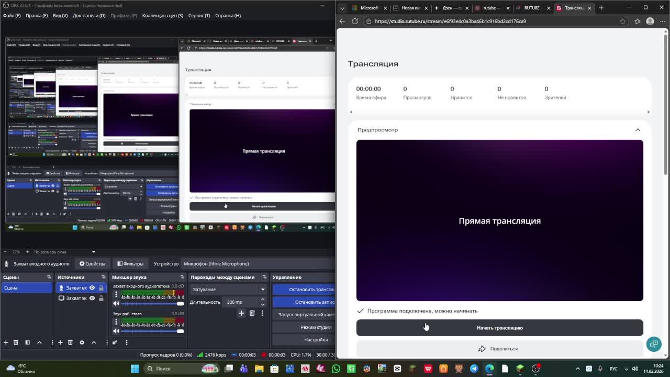Viewport: 670px width, 377px height.
Task: Adjust desktop audio volume slider
Action: point(152,331)
